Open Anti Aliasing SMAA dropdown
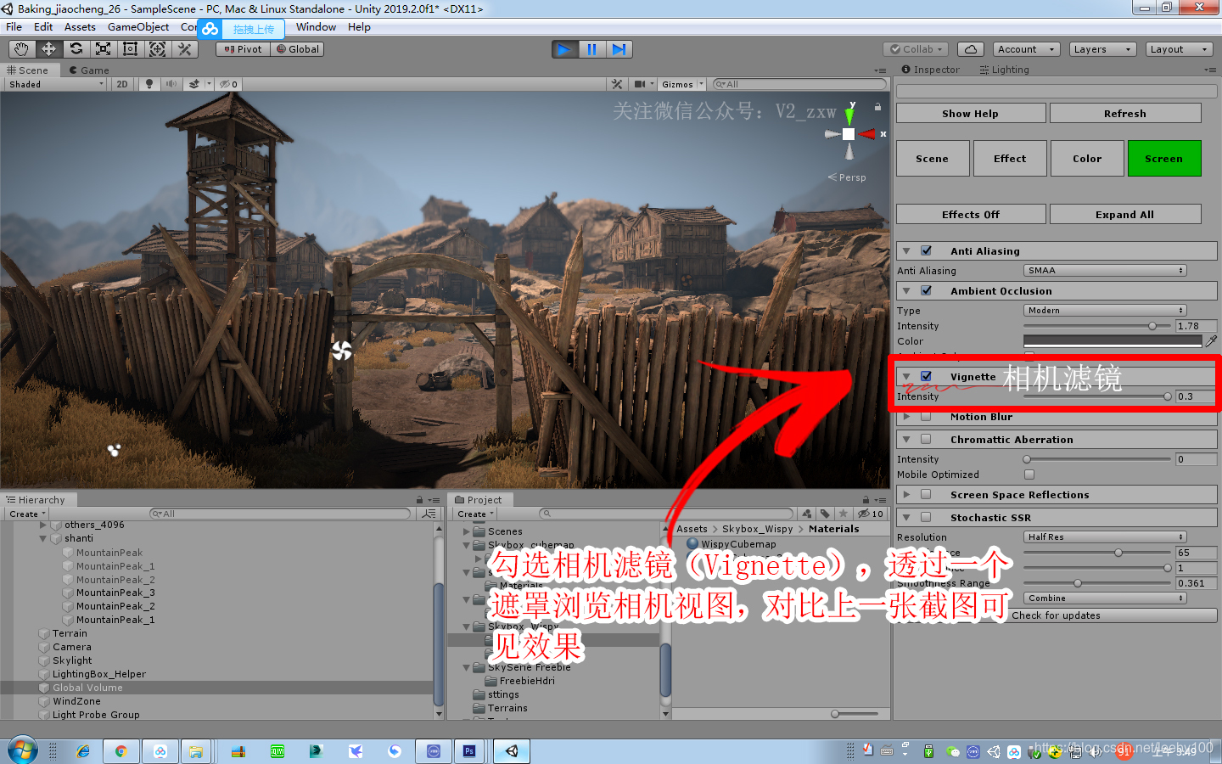 click(x=1105, y=271)
